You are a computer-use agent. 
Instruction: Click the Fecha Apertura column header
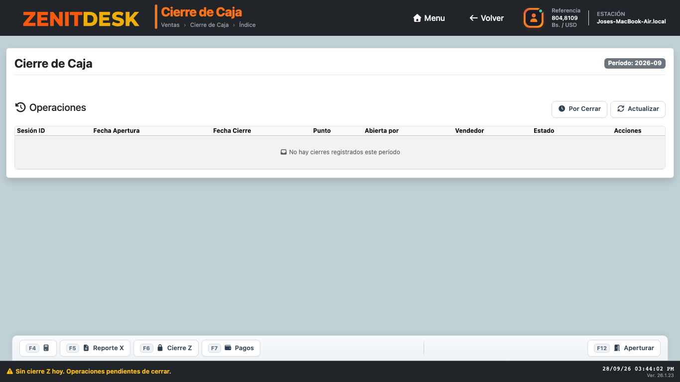(x=116, y=131)
